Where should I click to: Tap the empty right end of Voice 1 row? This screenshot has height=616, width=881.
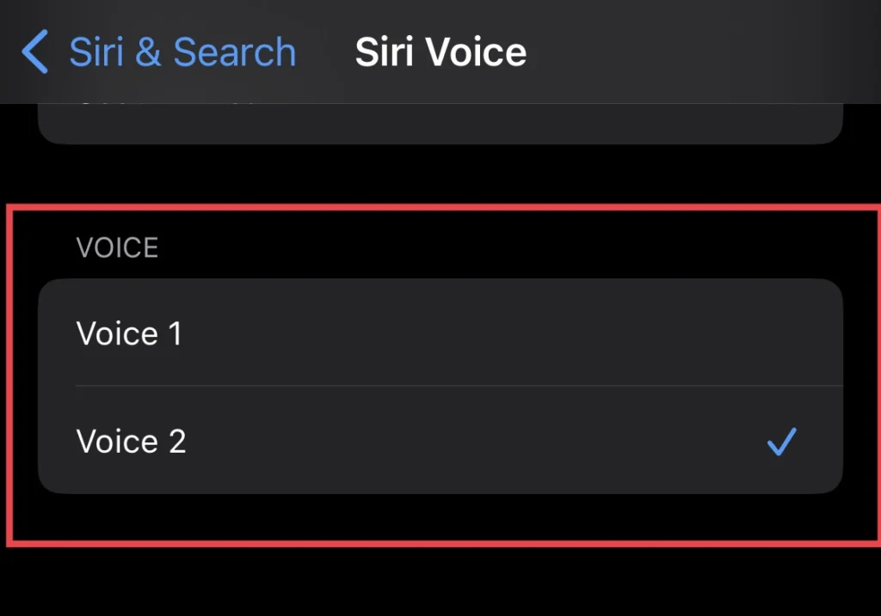tap(774, 333)
